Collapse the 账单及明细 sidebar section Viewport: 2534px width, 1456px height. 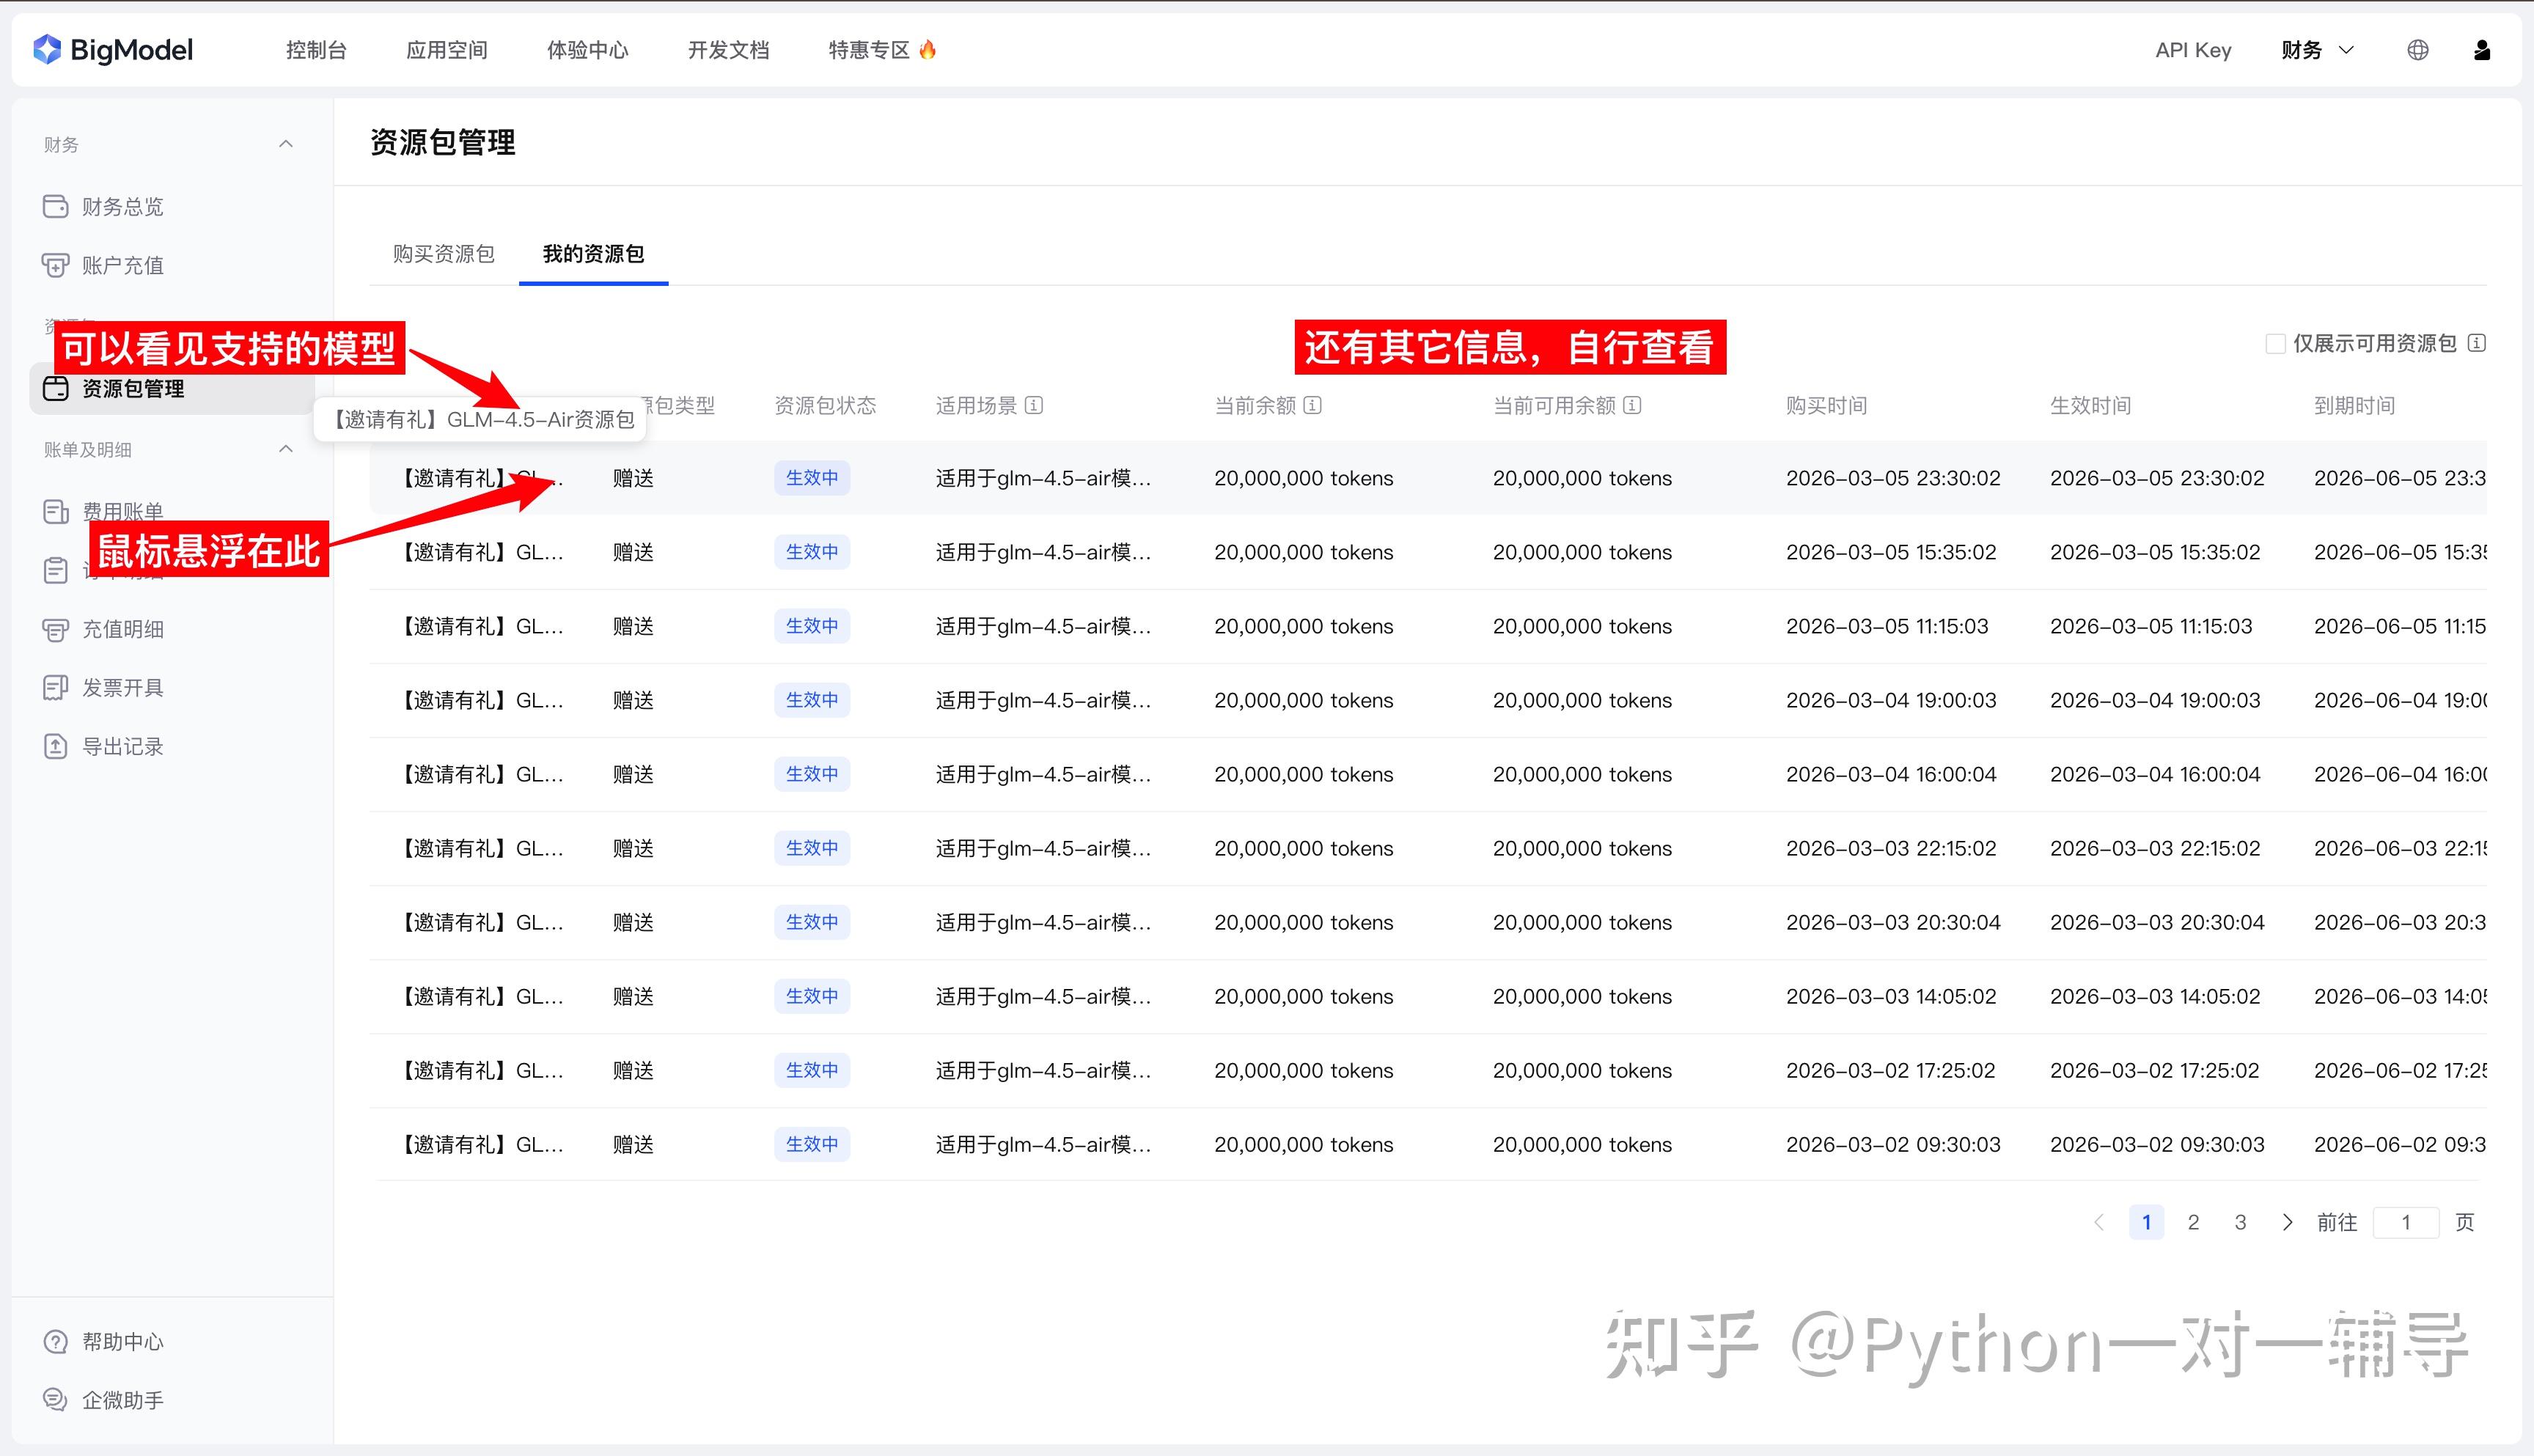(286, 449)
